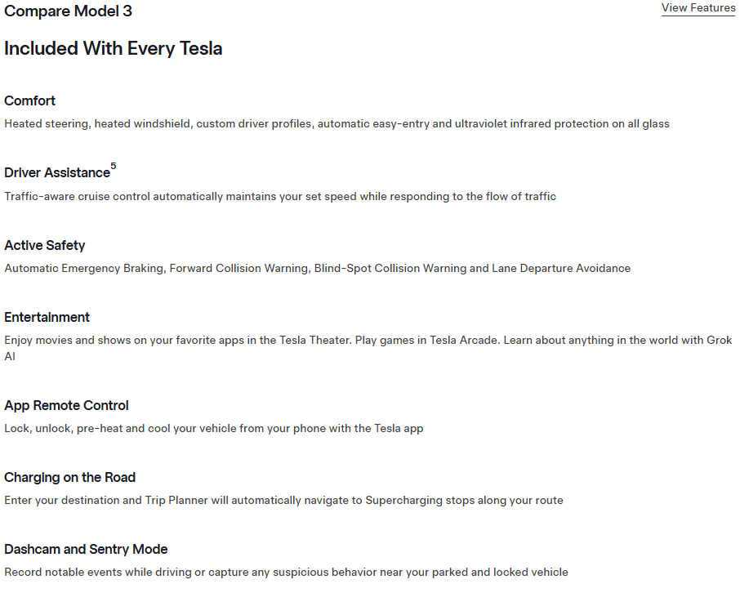Click the Included With Every Tesla heading
Screen dimensions: 740x593
(x=113, y=48)
